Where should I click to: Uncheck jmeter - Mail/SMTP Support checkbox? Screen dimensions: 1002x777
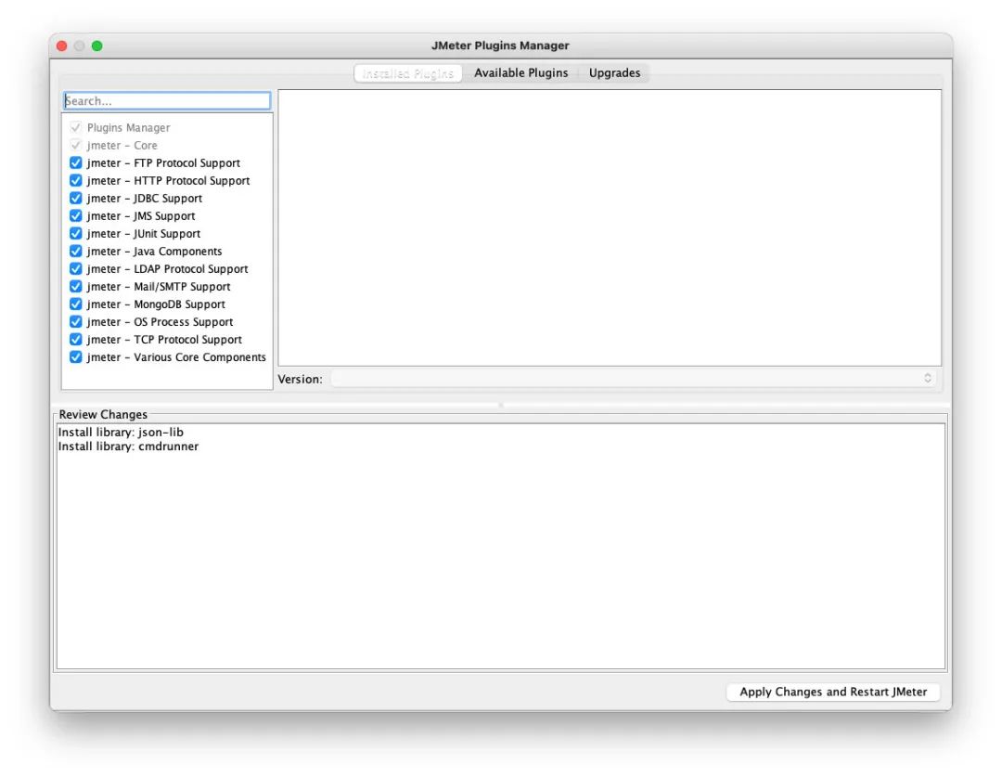[75, 287]
